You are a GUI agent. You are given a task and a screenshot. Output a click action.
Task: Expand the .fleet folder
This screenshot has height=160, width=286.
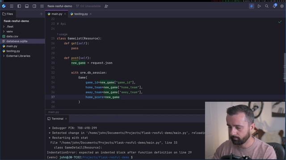[4, 27]
